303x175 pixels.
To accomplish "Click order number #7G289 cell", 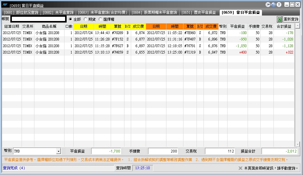I will click(117, 33).
